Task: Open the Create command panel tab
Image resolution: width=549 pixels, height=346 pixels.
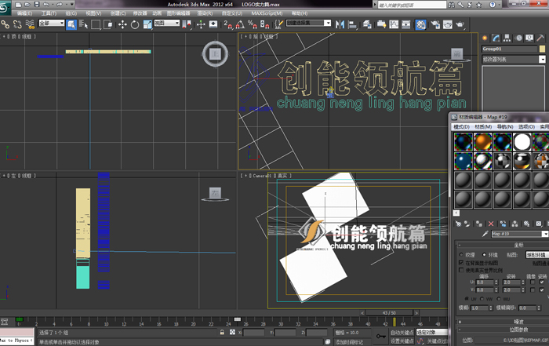Action: (486, 38)
